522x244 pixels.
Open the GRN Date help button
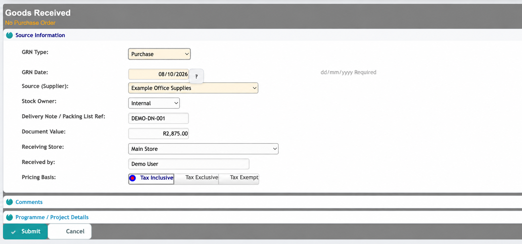[x=196, y=76]
